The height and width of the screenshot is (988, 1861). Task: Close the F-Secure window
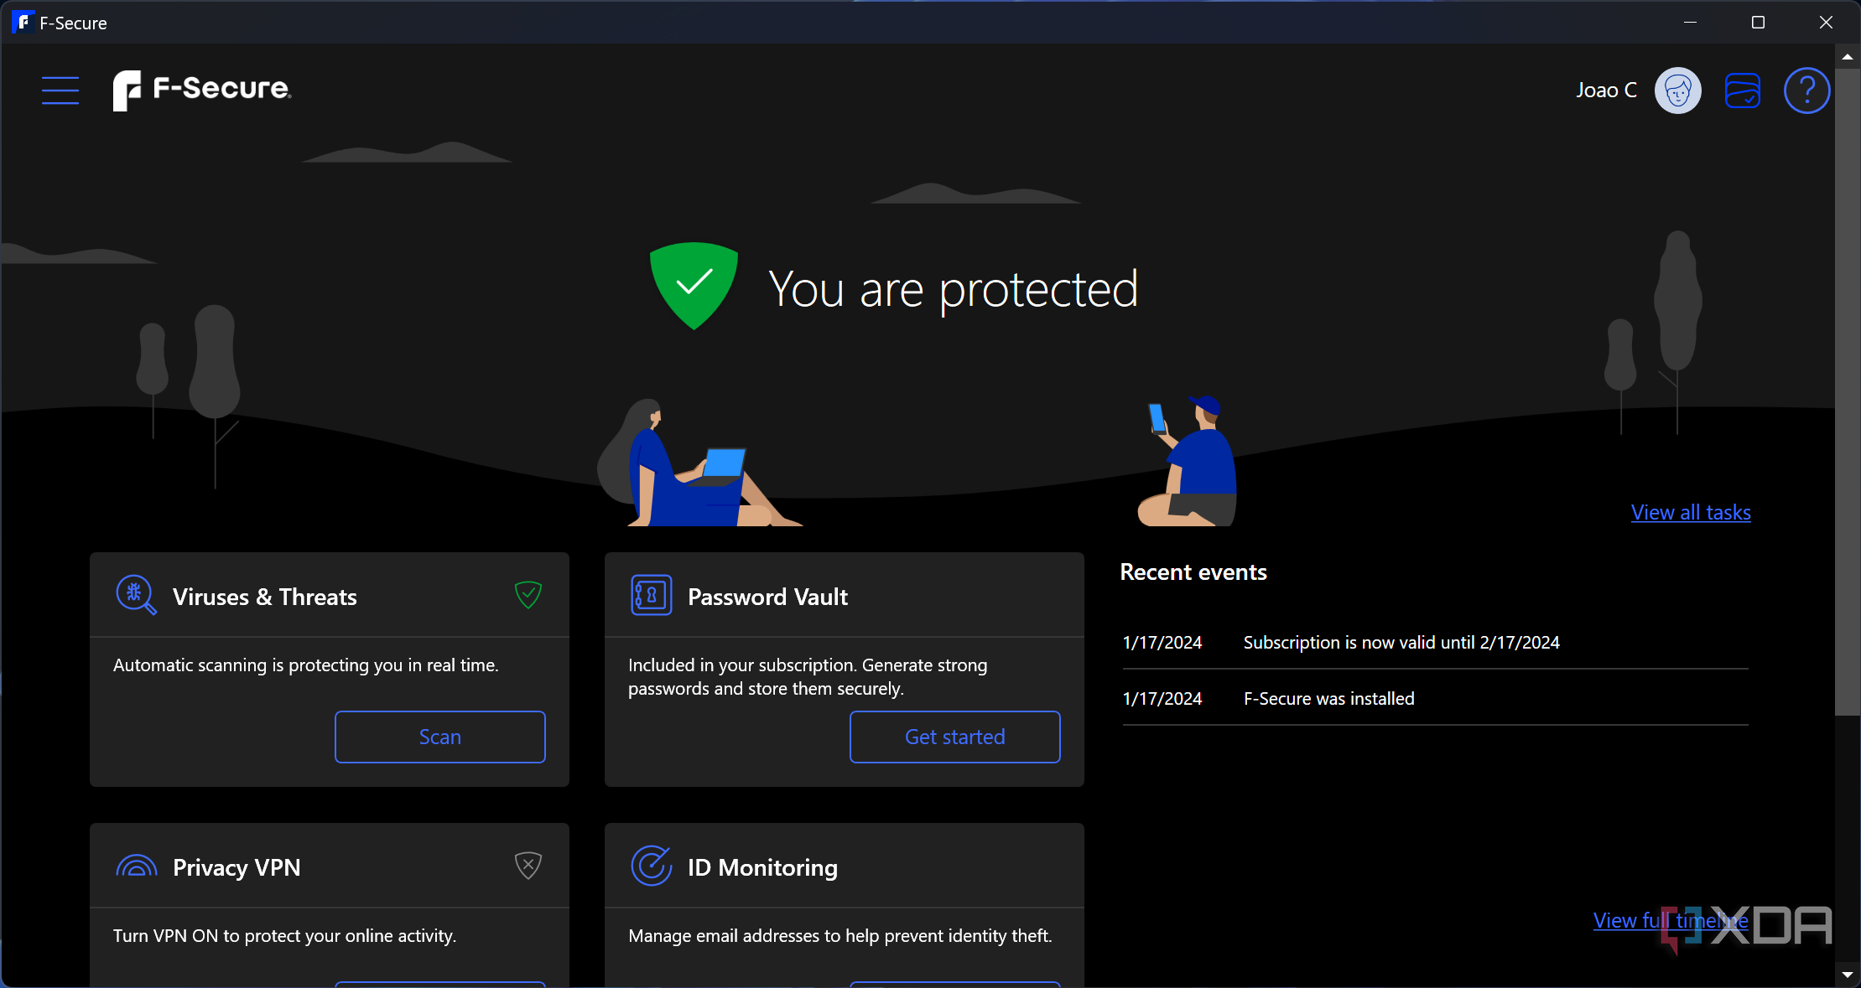1826,23
